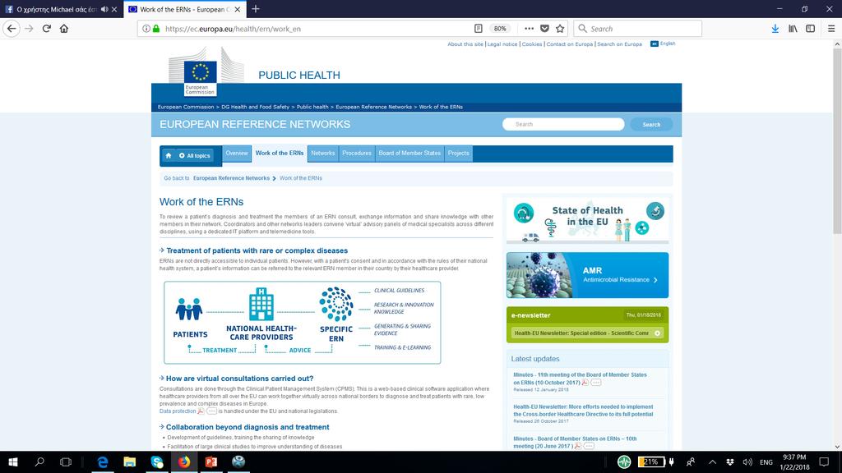This screenshot has width=842, height=473.
Task: Select the Work of the ERNs tab
Action: pos(280,154)
